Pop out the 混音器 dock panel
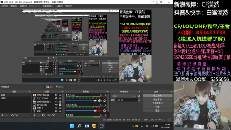 pyautogui.click(x=107, y=92)
